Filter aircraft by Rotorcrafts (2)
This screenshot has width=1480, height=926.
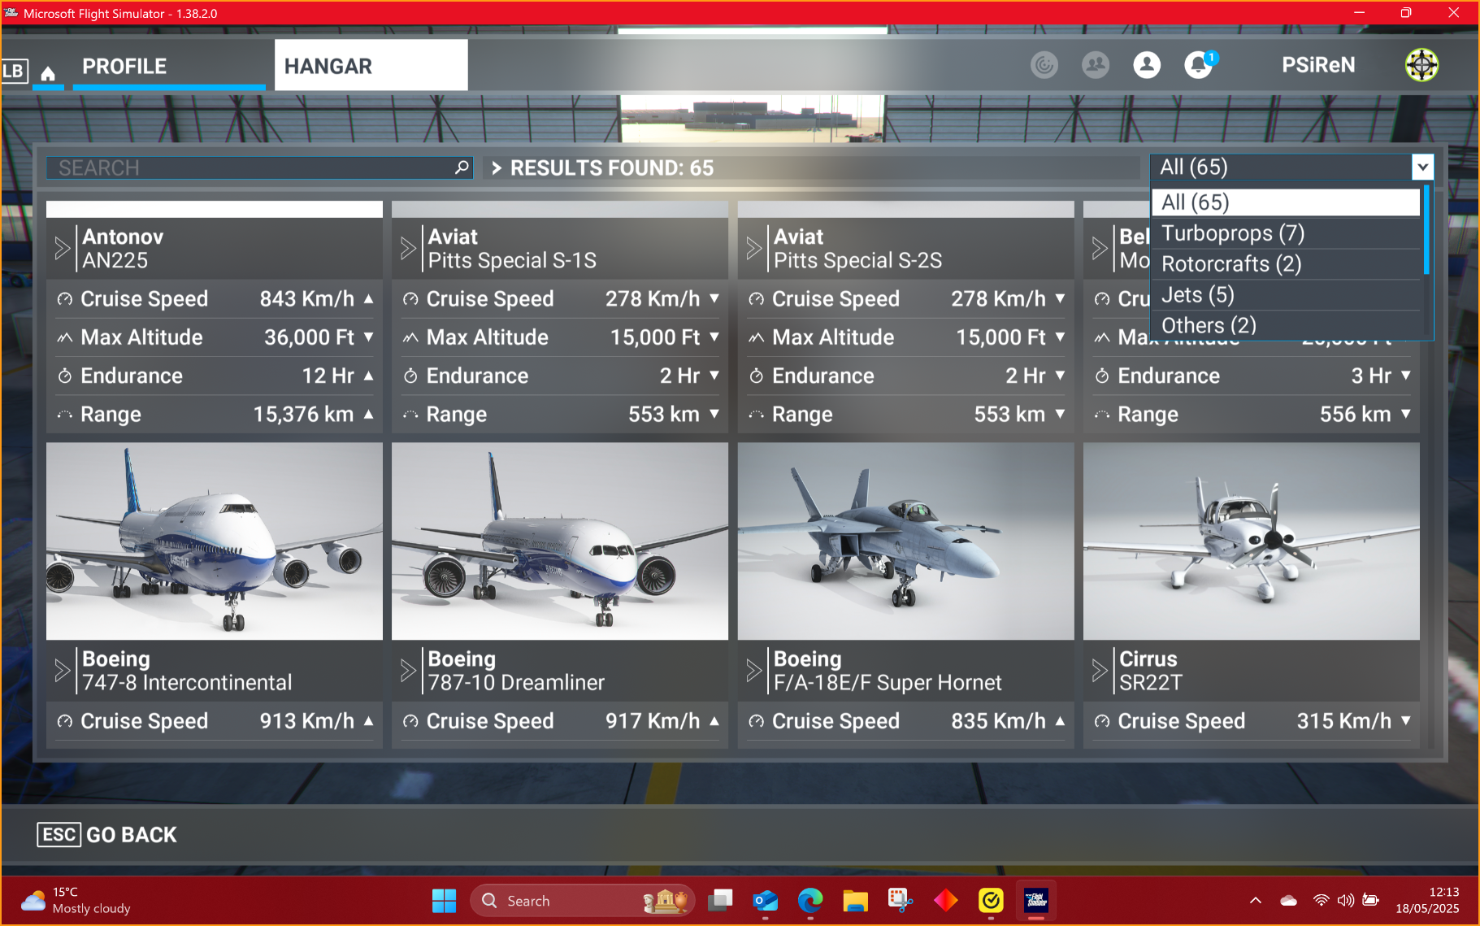1286,264
